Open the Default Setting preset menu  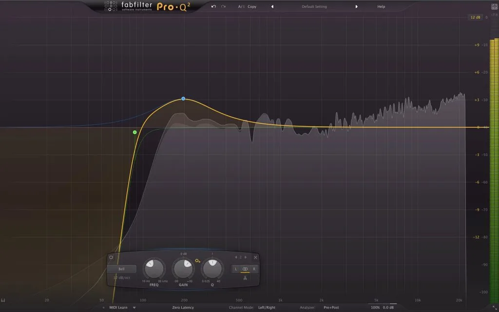pos(314,6)
